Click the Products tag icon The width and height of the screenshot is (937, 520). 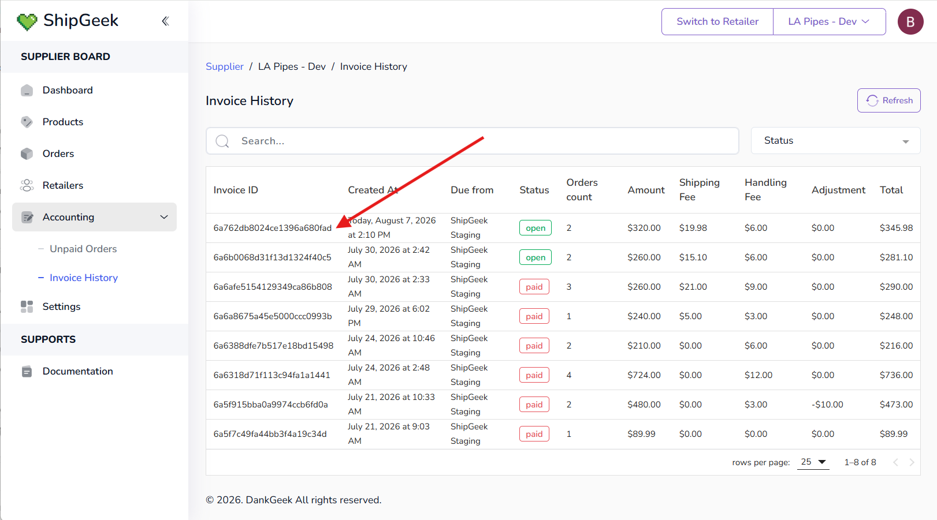click(x=27, y=122)
